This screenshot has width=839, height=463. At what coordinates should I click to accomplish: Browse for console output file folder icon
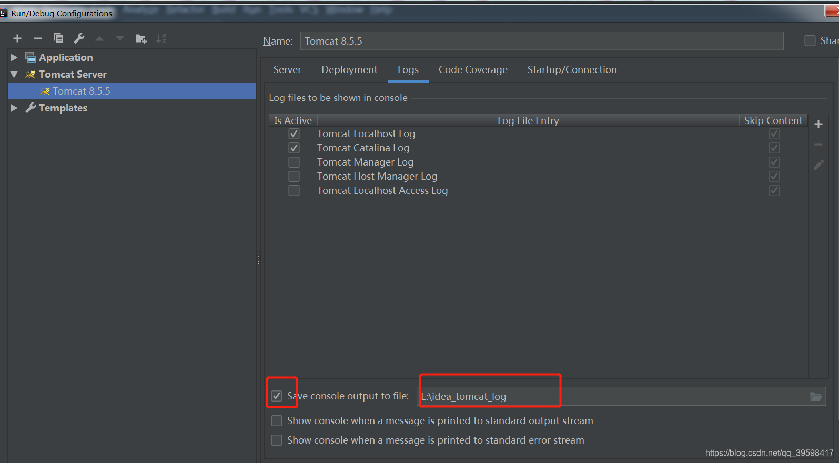(x=816, y=396)
